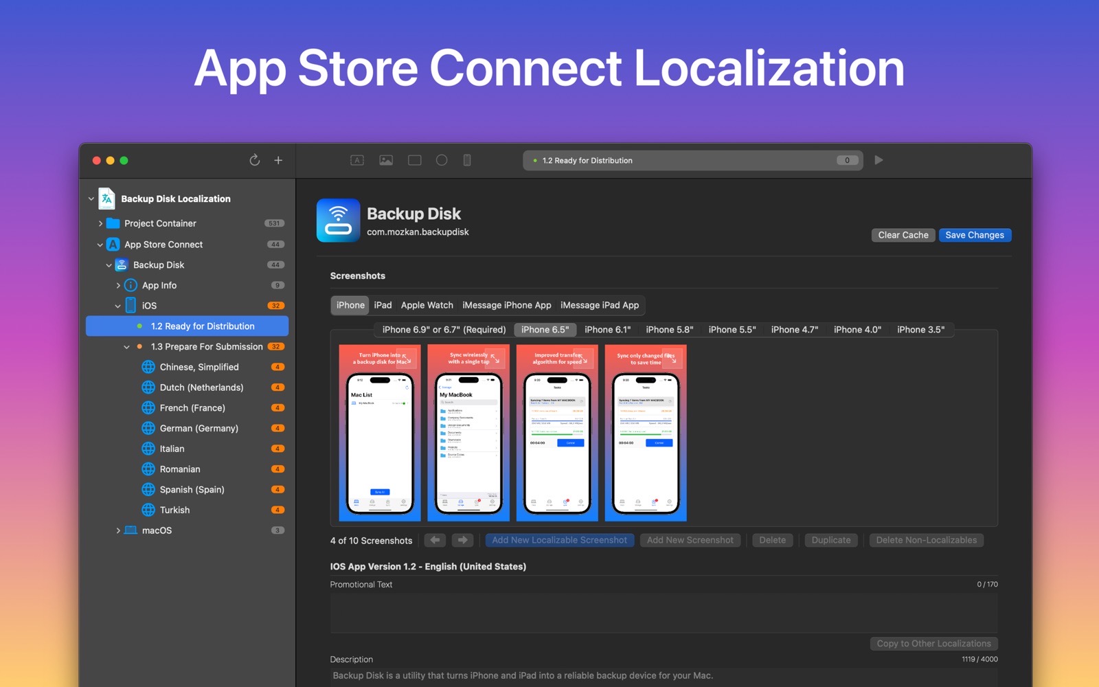Select the device frame toolbar icon
1099x687 pixels.
pos(467,160)
